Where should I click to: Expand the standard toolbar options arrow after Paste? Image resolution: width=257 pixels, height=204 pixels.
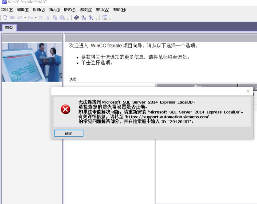[68, 19]
